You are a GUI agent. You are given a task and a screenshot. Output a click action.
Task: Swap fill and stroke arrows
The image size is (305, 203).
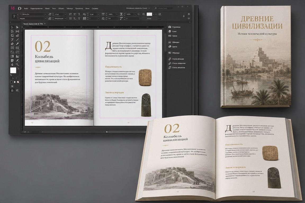tap(18, 68)
